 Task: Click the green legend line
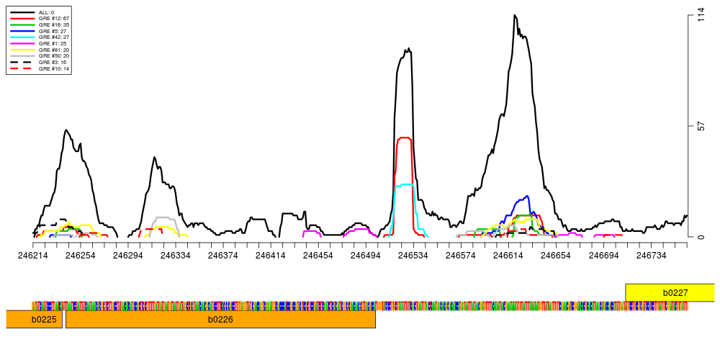22,24
